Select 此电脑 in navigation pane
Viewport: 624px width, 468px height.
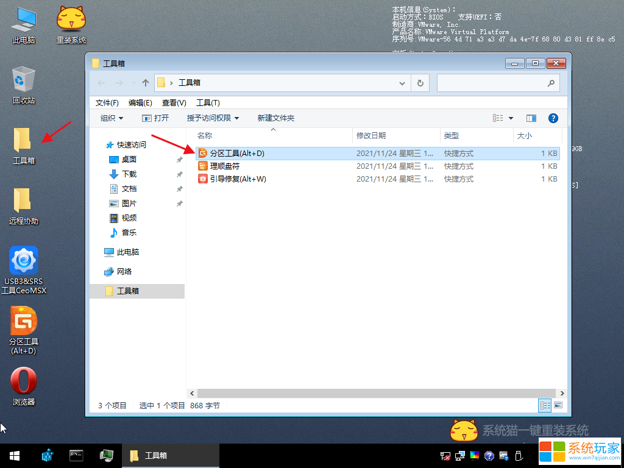coord(121,252)
